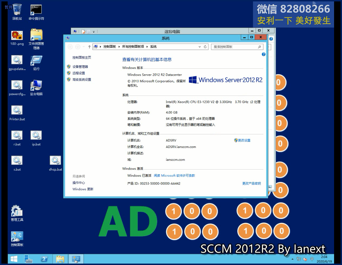Click the computer name value ADSRV
Screen dimensions: 342x265
point(171,140)
